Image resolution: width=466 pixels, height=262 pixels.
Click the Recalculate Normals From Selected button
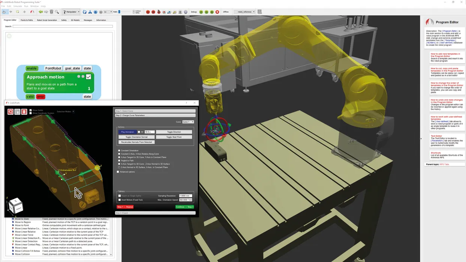click(x=136, y=142)
